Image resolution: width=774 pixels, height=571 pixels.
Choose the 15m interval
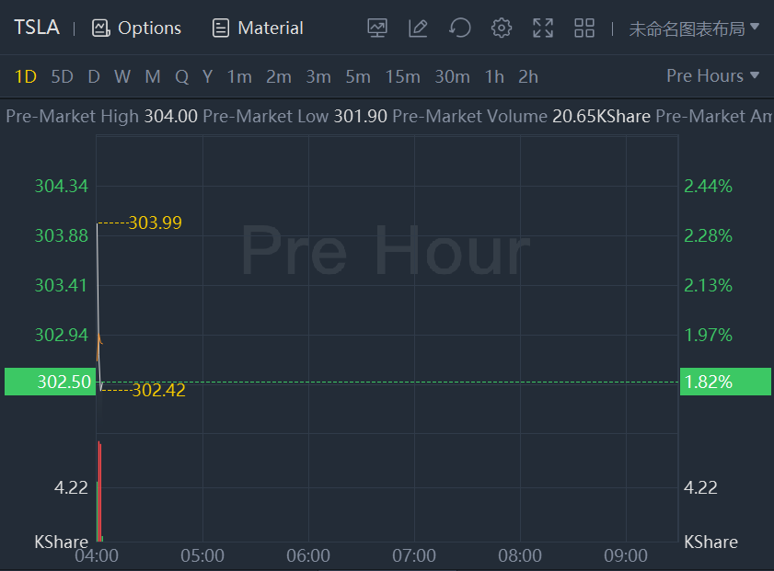[x=402, y=76]
